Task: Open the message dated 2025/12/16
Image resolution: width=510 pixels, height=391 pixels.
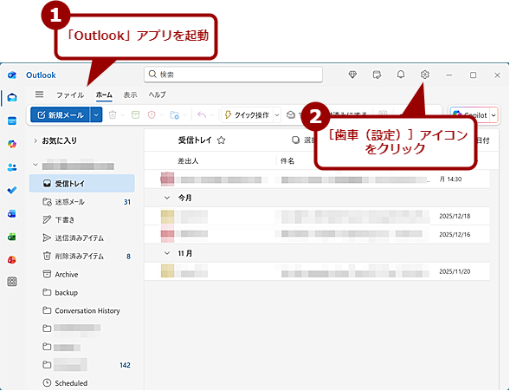Action: 317,234
